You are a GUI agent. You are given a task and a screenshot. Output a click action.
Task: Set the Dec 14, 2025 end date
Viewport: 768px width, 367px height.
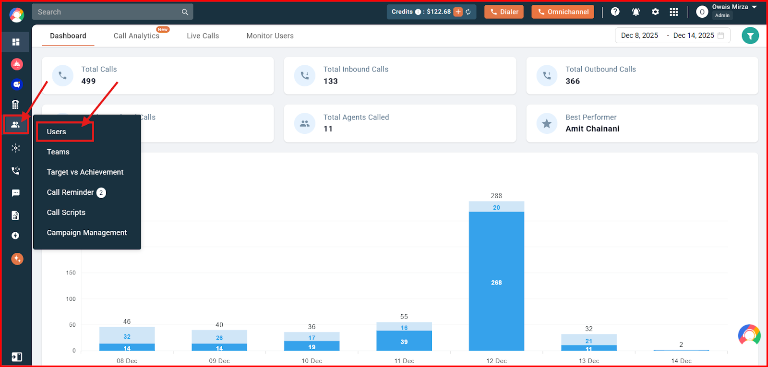[694, 36]
